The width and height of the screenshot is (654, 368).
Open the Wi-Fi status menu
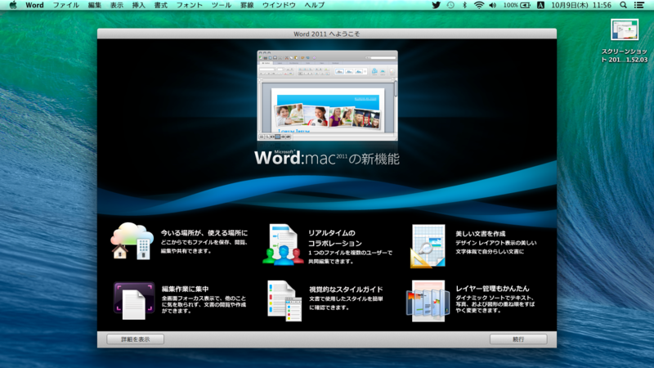pos(479,5)
